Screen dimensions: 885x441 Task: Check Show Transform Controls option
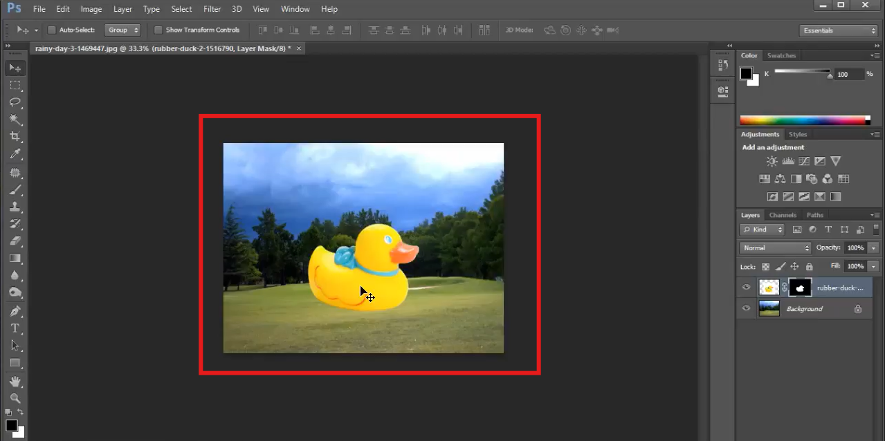tap(158, 30)
